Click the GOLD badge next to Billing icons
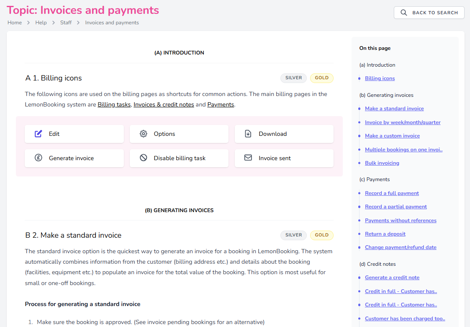 click(x=321, y=78)
